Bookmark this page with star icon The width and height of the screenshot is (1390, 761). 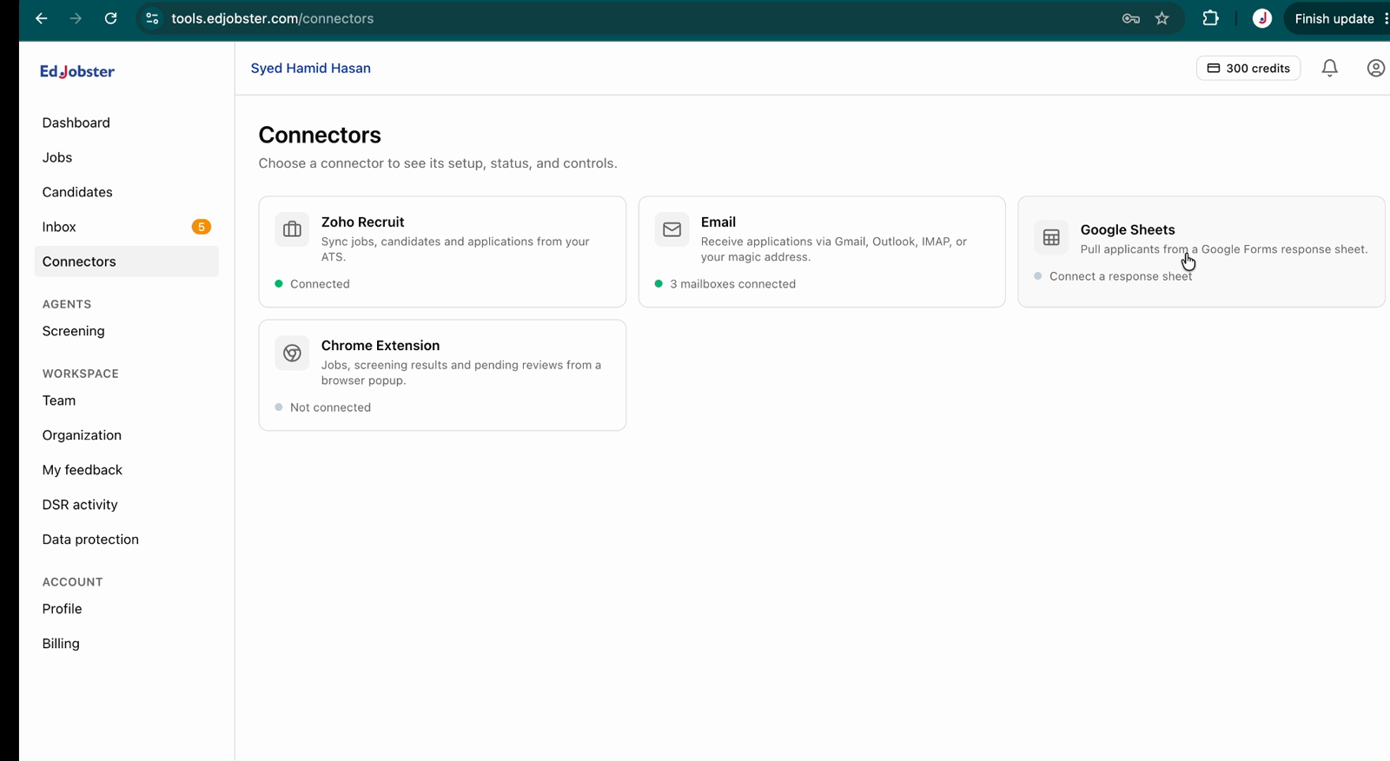coord(1162,18)
